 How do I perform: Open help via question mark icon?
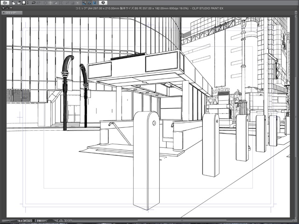pos(103,3)
